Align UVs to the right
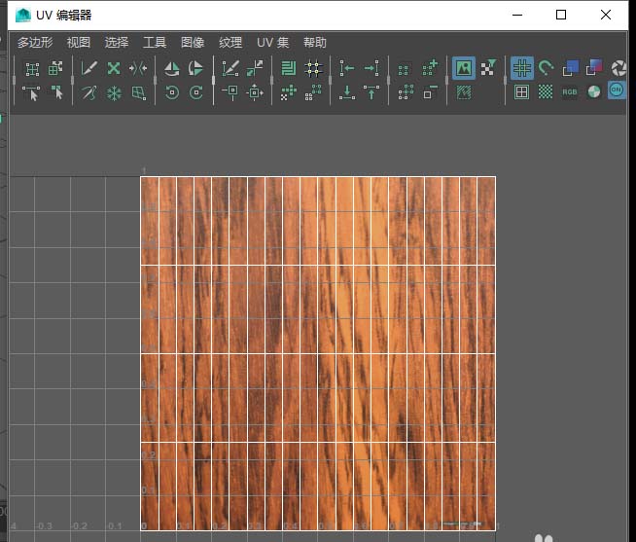Screen dimensions: 636x542 [371, 68]
